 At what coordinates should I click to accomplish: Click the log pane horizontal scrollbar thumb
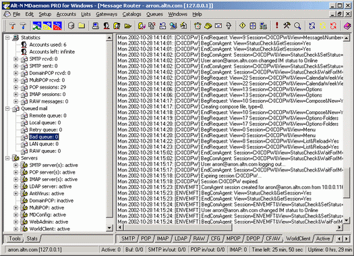[x=178, y=227]
